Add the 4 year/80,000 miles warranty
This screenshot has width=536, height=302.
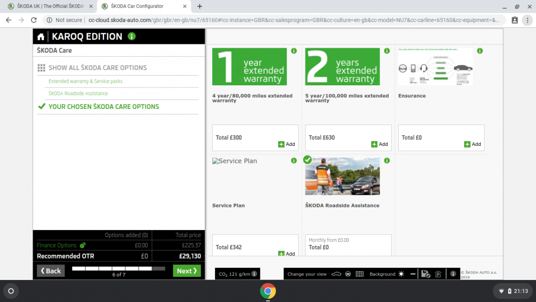(286, 144)
